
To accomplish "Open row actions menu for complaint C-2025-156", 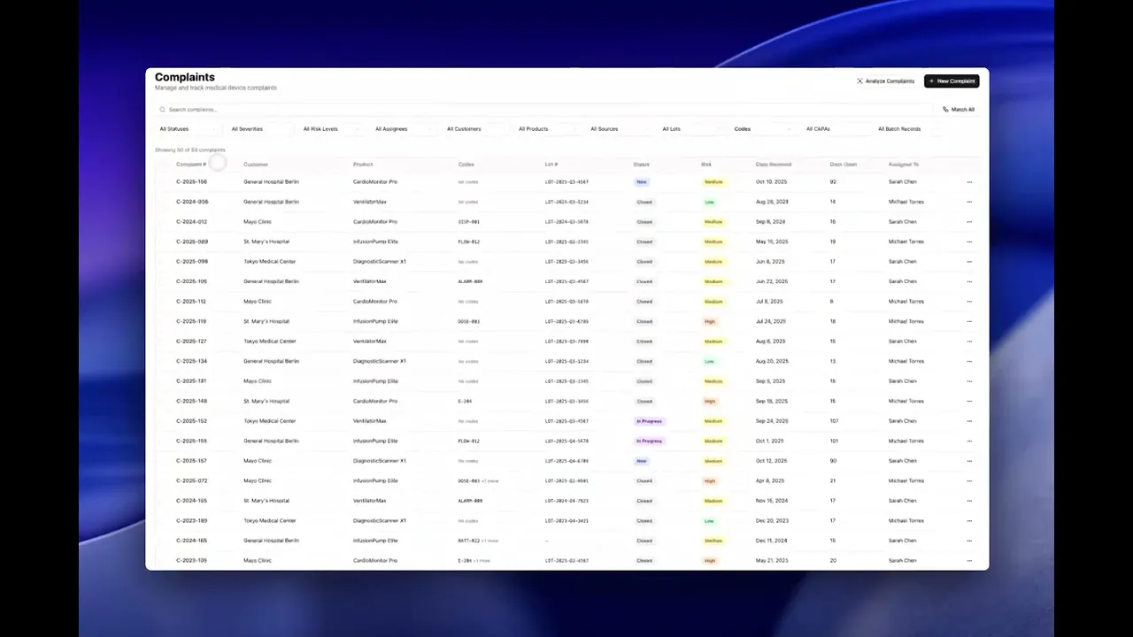I will (x=969, y=182).
